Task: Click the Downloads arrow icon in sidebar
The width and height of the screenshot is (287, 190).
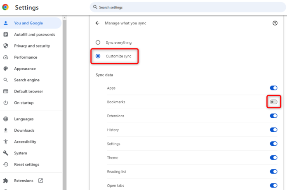Action: click(6, 131)
